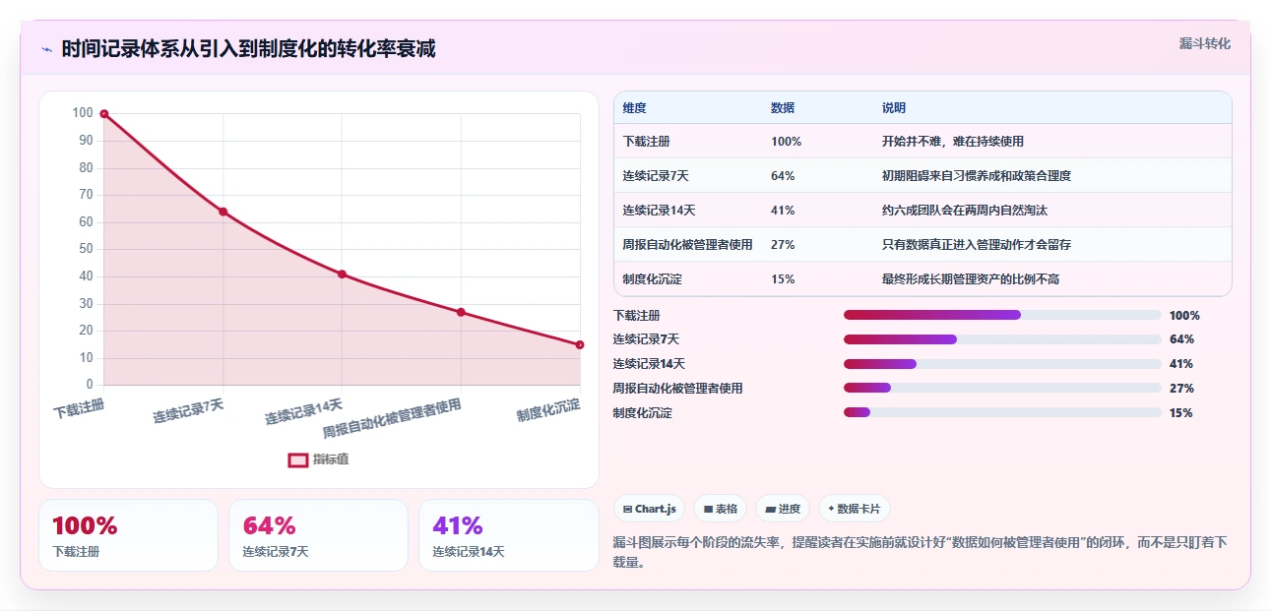Click the 100% label beside 下载注册 progress bar
Viewport: 1271px width, 611px height.
[1184, 316]
